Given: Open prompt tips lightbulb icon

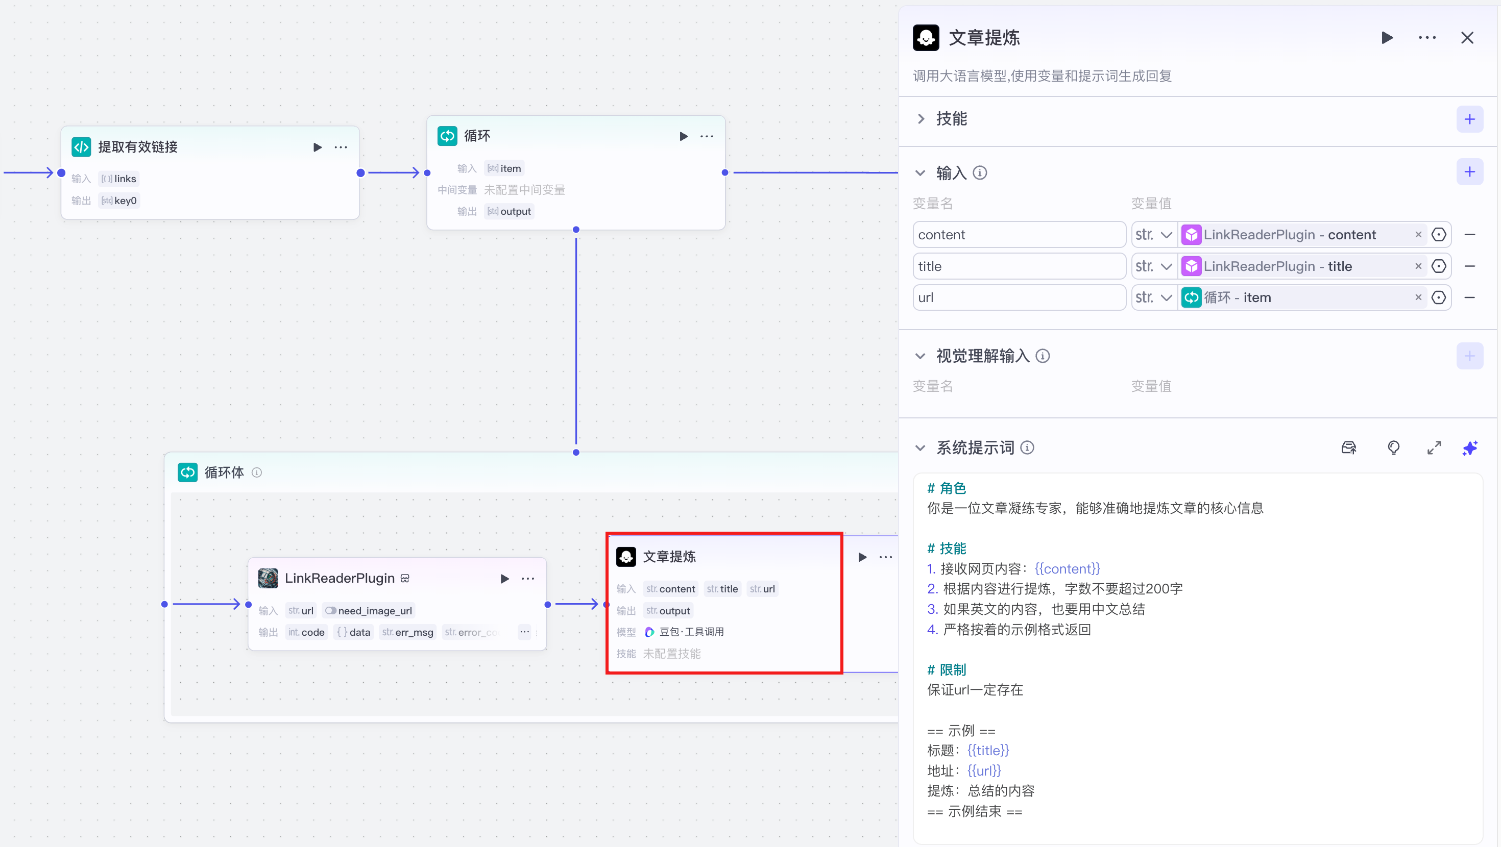Looking at the screenshot, I should coord(1393,447).
